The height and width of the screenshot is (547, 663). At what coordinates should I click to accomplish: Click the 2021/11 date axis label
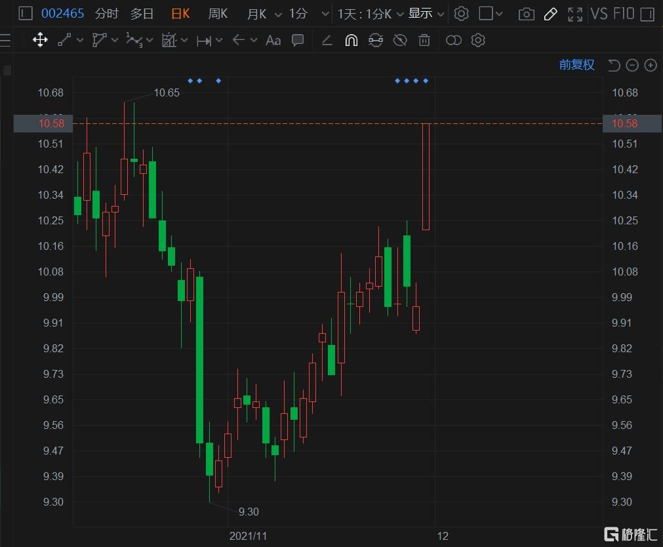(248, 536)
